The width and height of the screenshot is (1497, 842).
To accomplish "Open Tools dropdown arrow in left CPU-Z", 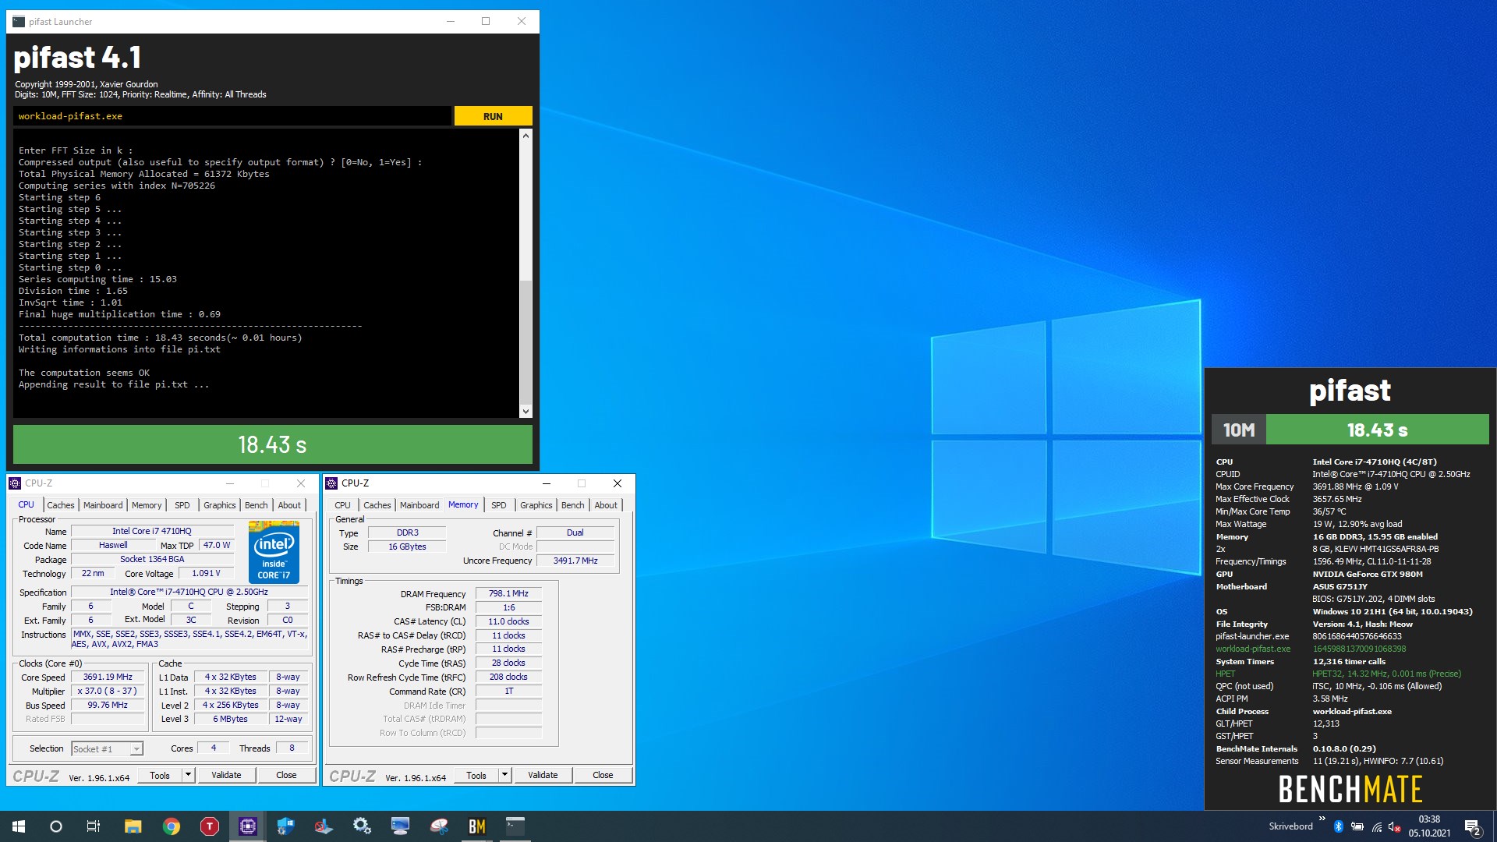I will 188,775.
